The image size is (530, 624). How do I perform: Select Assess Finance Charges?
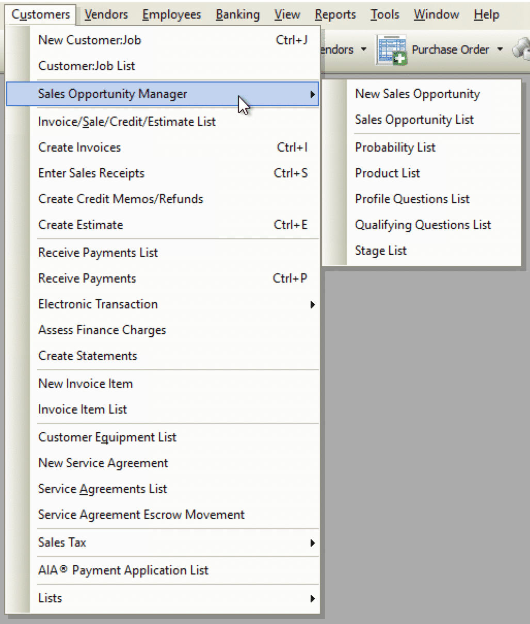point(102,330)
